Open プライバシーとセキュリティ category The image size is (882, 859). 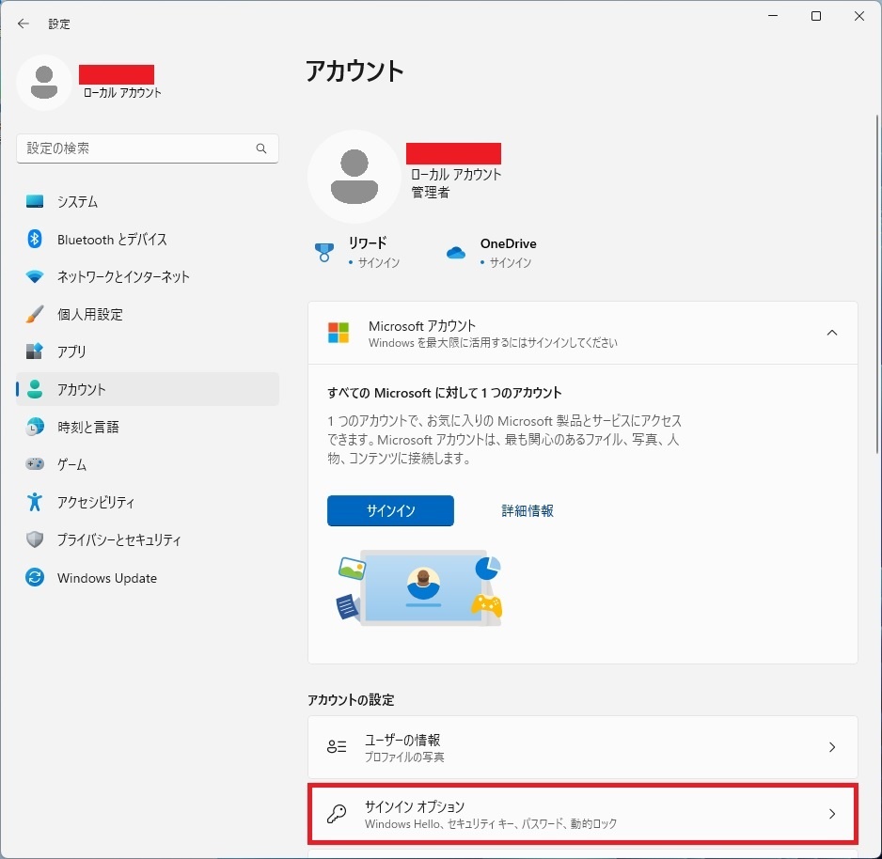148,539
